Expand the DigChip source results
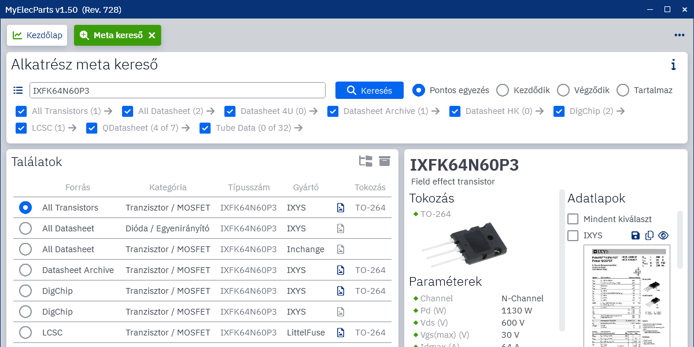The height and width of the screenshot is (347, 694). coord(622,111)
